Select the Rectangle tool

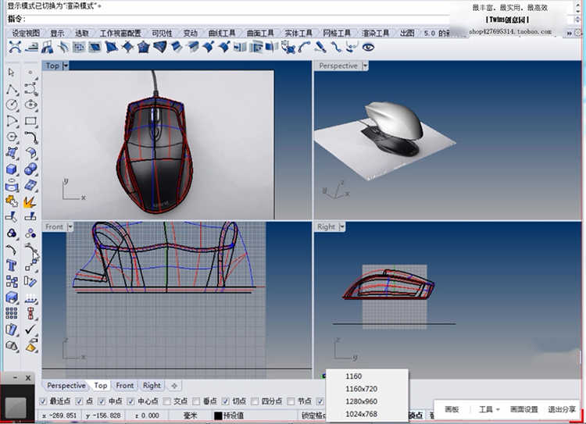click(30, 121)
